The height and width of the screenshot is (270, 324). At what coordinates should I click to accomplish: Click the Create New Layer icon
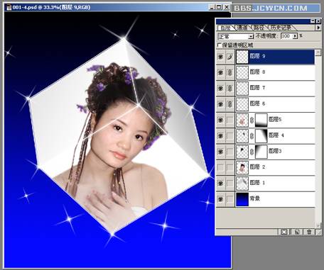297,232
